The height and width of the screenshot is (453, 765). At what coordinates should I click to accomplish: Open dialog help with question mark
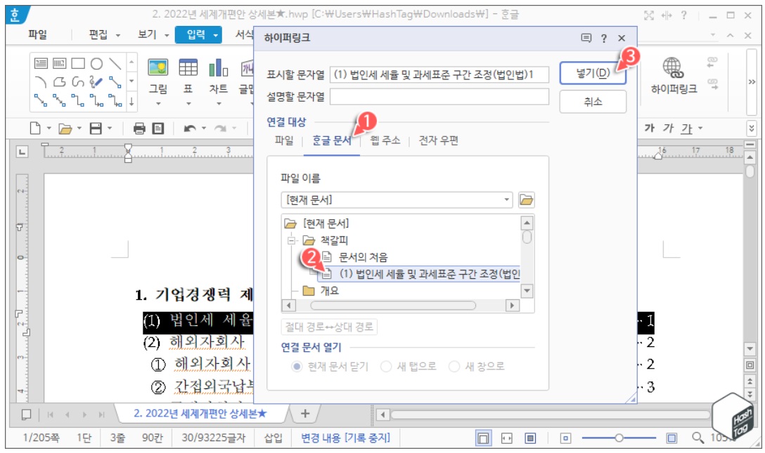[604, 39]
